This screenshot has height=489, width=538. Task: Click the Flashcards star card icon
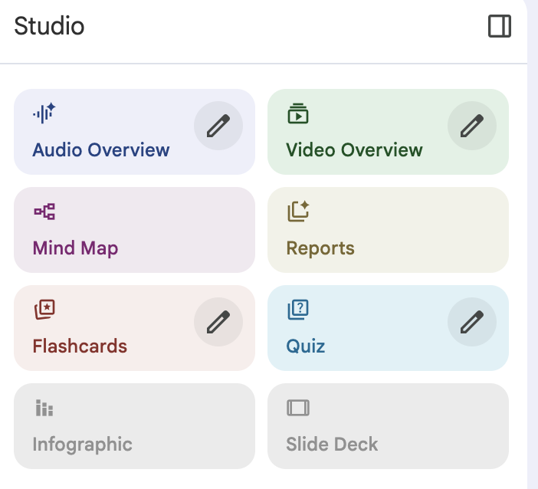point(44,309)
